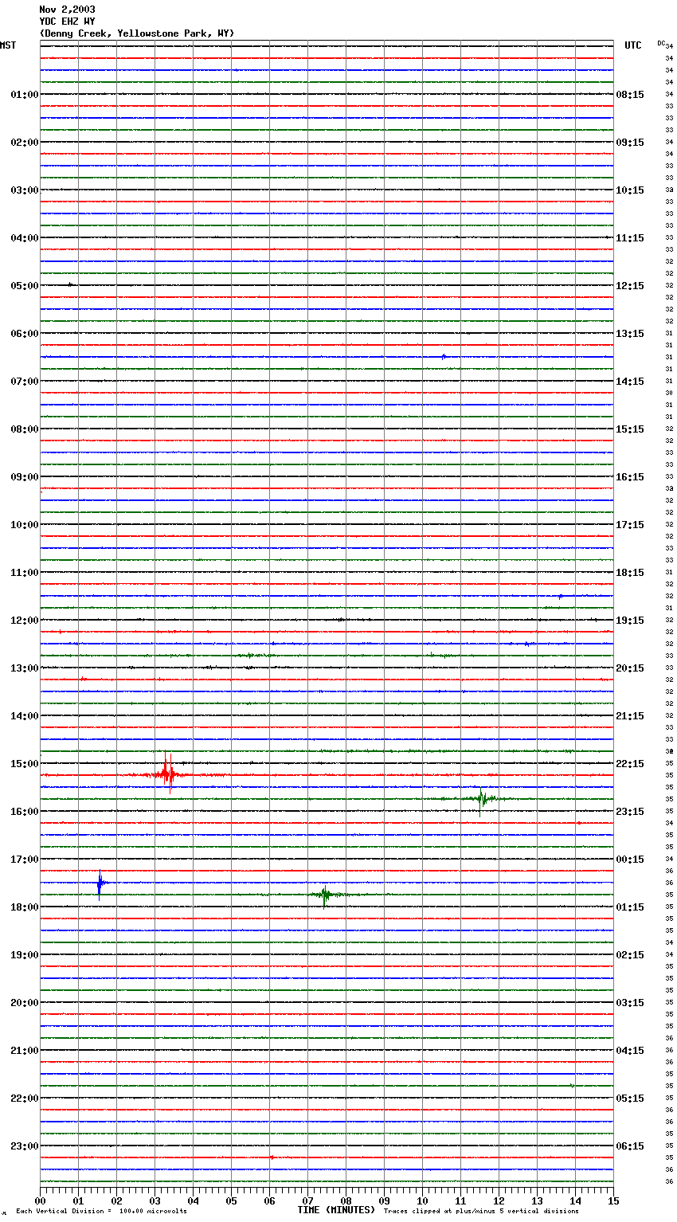
Task: Click the "06:15" UTC time label
Action: [630, 1146]
